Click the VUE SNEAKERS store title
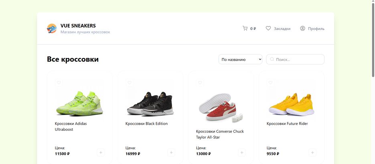This screenshot has height=164, width=375. [x=78, y=26]
